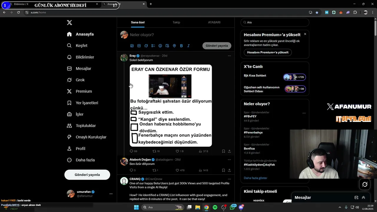Open Discord from the taskbar
The height and width of the screenshot is (212, 377).
[x=241, y=207]
